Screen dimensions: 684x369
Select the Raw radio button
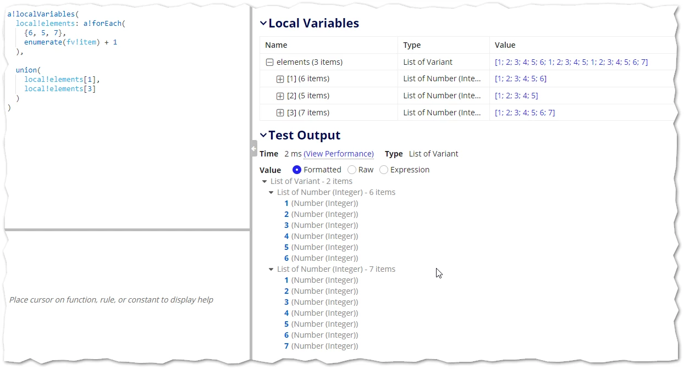click(352, 170)
